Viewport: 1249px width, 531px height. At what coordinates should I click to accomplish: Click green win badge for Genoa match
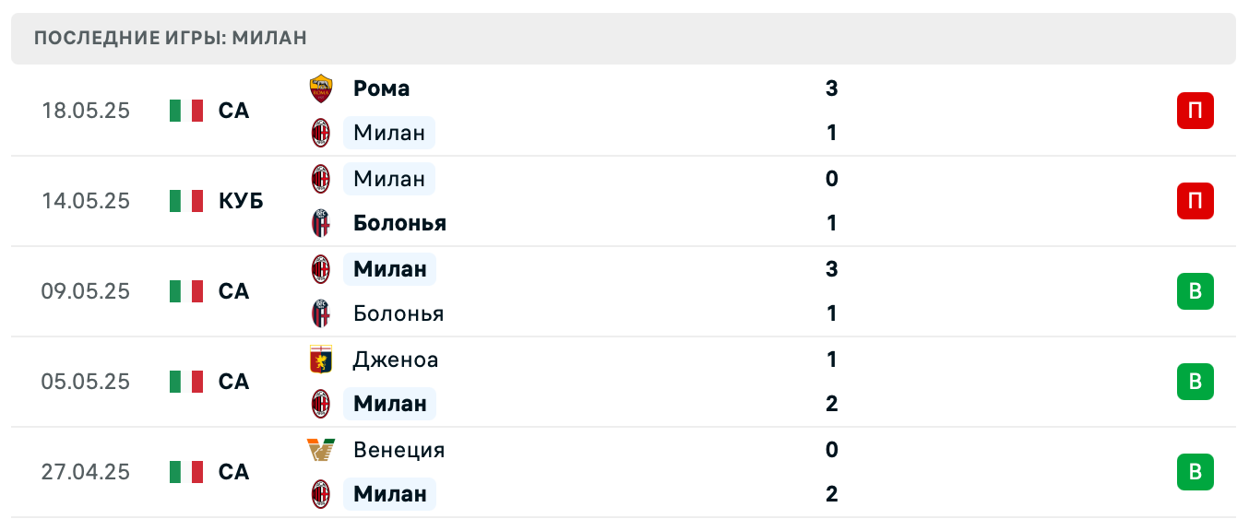[1195, 382]
